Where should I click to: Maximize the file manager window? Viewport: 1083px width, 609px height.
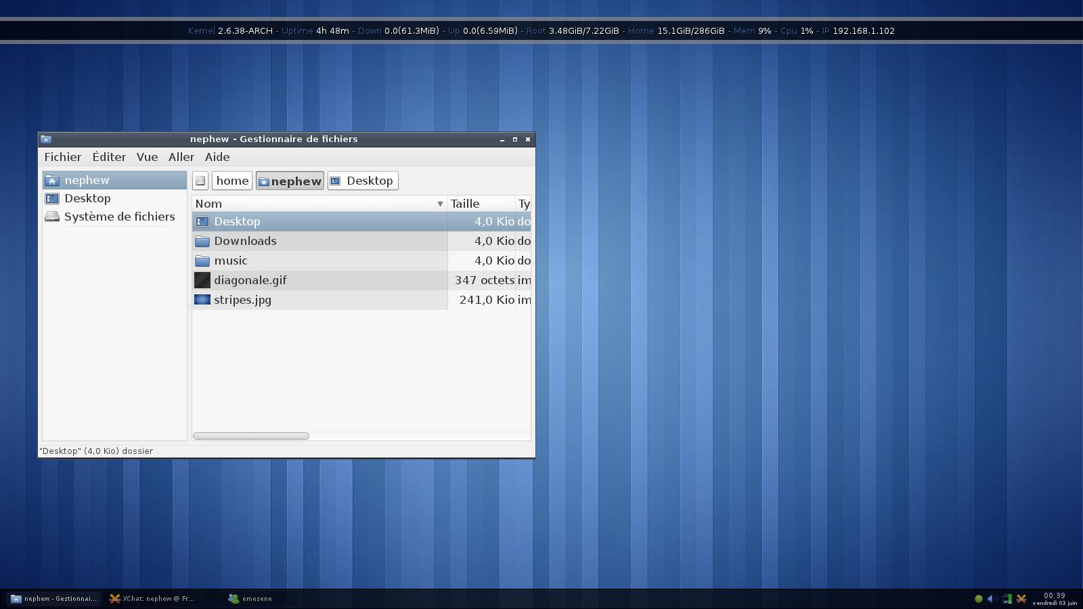[515, 139]
